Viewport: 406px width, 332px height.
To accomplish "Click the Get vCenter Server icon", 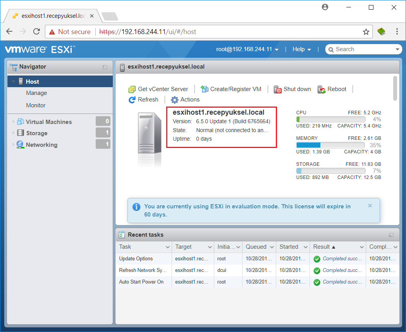I will pyautogui.click(x=132, y=89).
